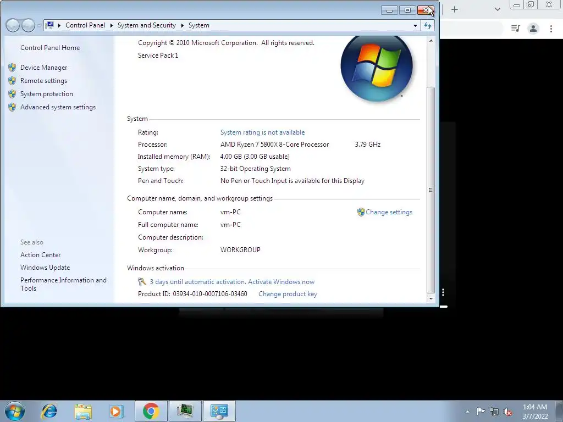Click the refresh button in address bar
The width and height of the screenshot is (563, 422).
[427, 25]
